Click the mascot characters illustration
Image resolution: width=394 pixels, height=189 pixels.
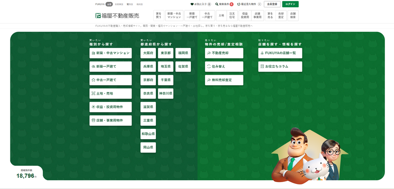click(x=310, y=156)
